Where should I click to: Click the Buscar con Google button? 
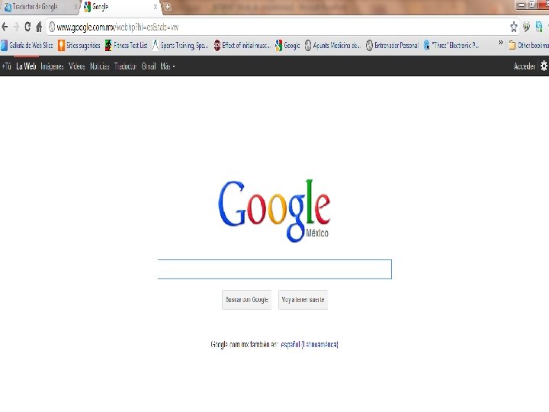tap(247, 300)
